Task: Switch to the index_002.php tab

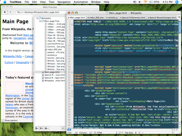Action: (x=95, y=18)
